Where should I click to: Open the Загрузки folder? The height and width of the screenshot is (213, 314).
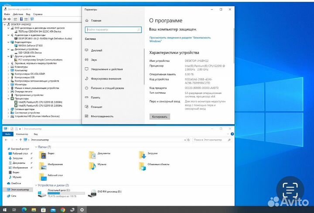click(x=152, y=154)
